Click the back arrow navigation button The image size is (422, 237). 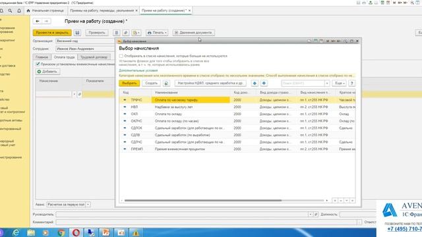coord(38,21)
